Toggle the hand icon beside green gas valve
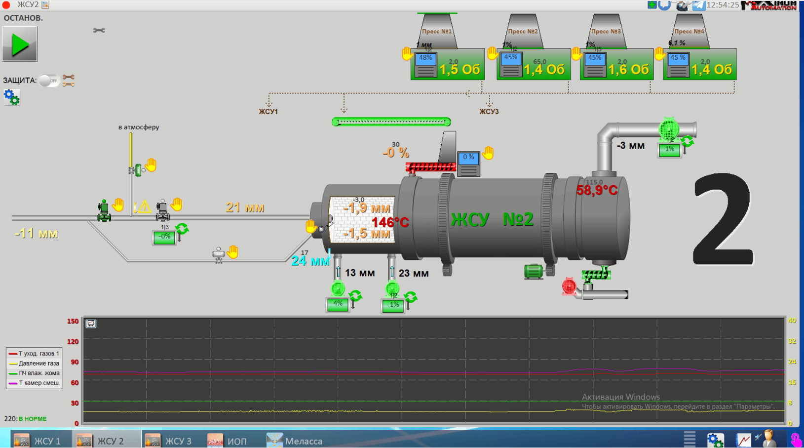Viewport: 804px width, 448px height. point(118,204)
